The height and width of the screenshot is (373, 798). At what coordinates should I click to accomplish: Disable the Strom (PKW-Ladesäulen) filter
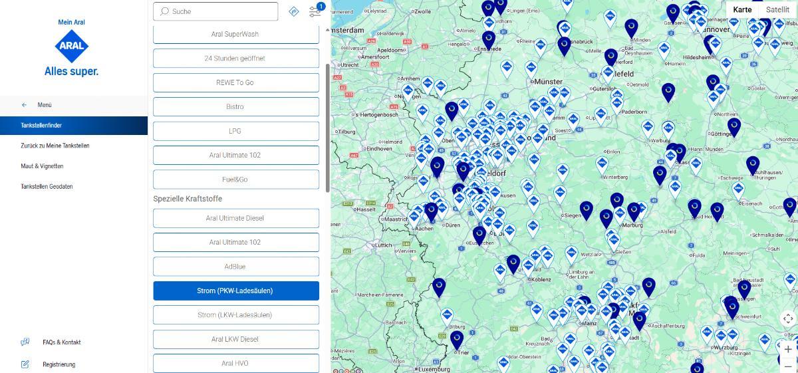tap(236, 291)
